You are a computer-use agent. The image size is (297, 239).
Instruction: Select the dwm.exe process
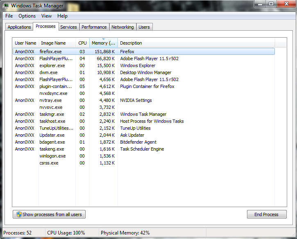point(144,72)
